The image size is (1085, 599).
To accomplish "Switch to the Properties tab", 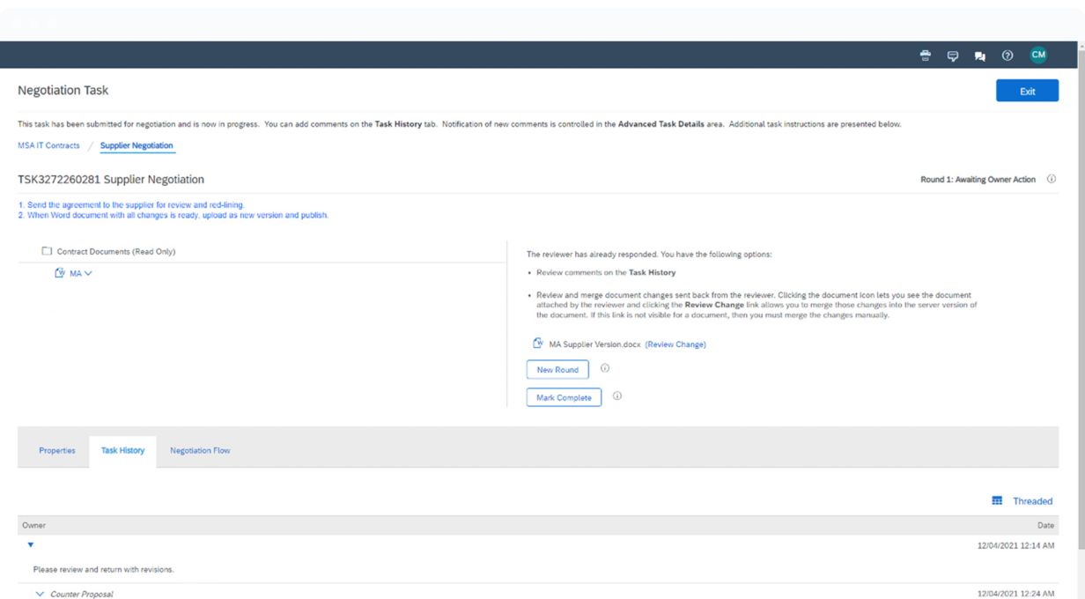I will point(57,450).
